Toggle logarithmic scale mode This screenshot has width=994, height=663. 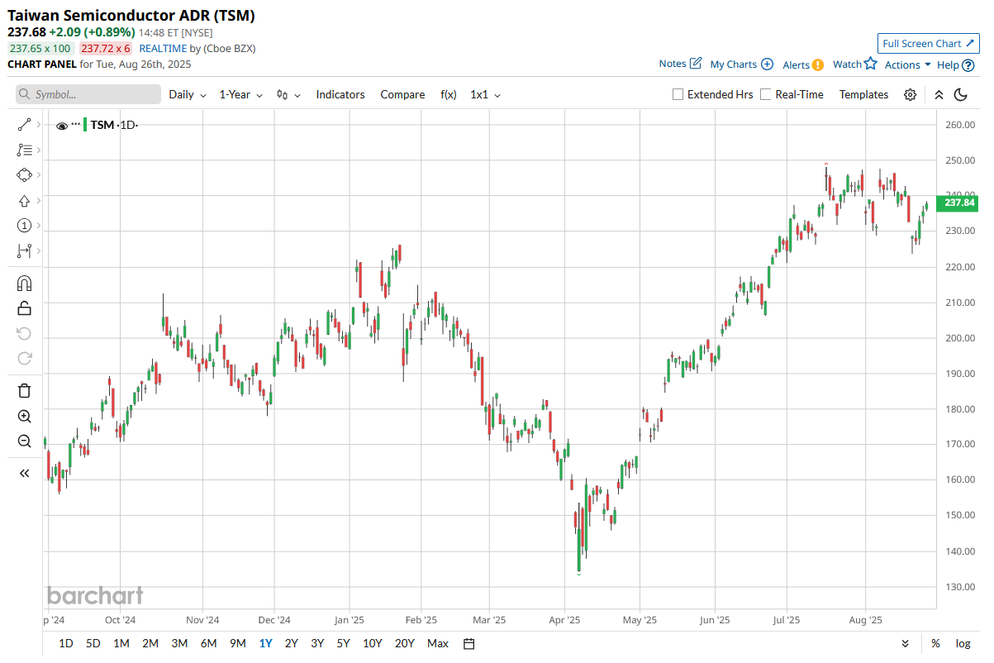coord(963,643)
